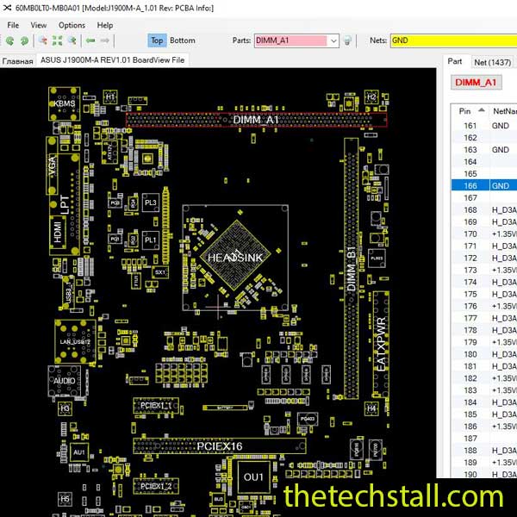Viewport: 517px width, 517px height.
Task: Click the rotate counterclockwise toolbar icon
Action: (x=9, y=40)
